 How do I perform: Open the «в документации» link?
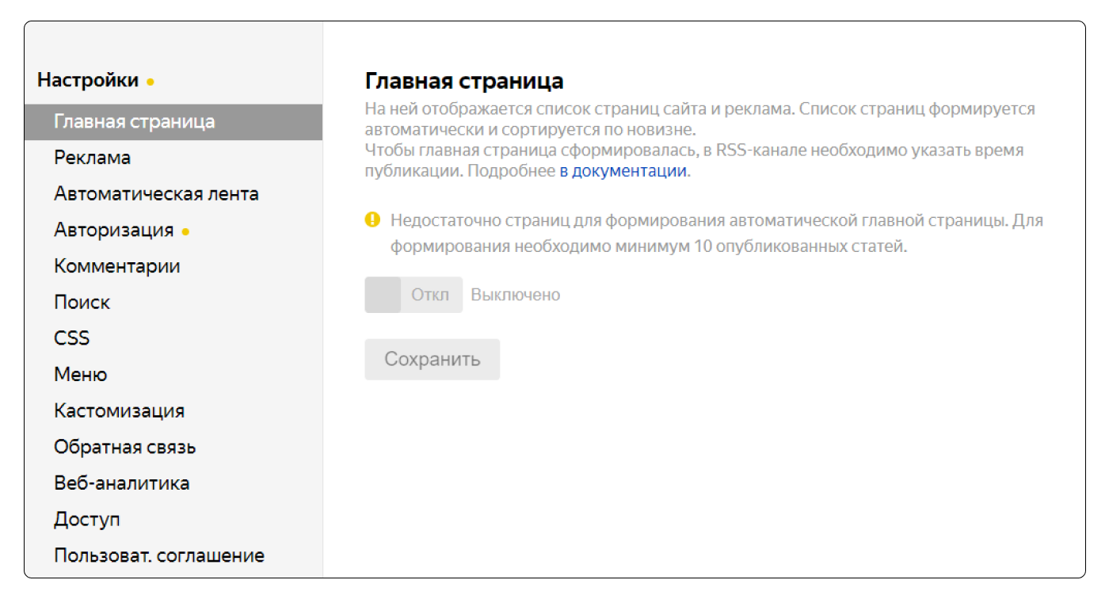coord(623,170)
